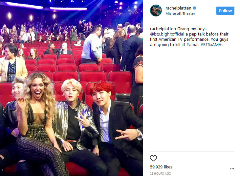Click the Follow button

[x=225, y=11]
